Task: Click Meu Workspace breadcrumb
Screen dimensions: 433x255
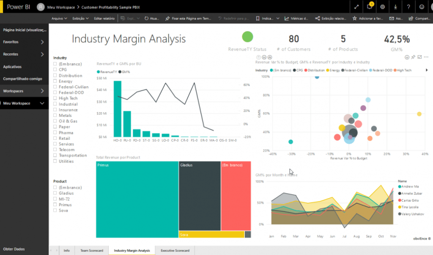Action: coord(61,7)
